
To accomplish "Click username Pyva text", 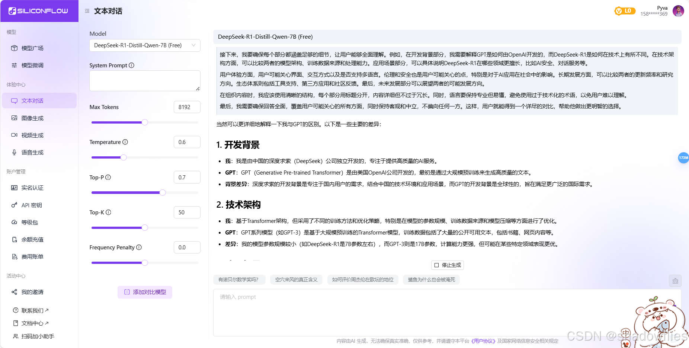I will [x=662, y=8].
